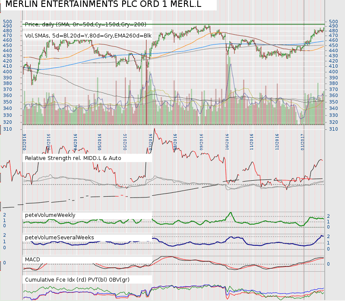Click the 10/2016 date label
The width and height of the screenshot is (345, 301).
point(227,142)
